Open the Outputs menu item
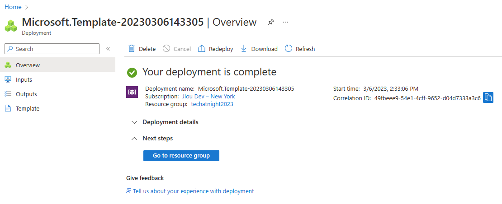Screen dimensions: 502x204 57,94
